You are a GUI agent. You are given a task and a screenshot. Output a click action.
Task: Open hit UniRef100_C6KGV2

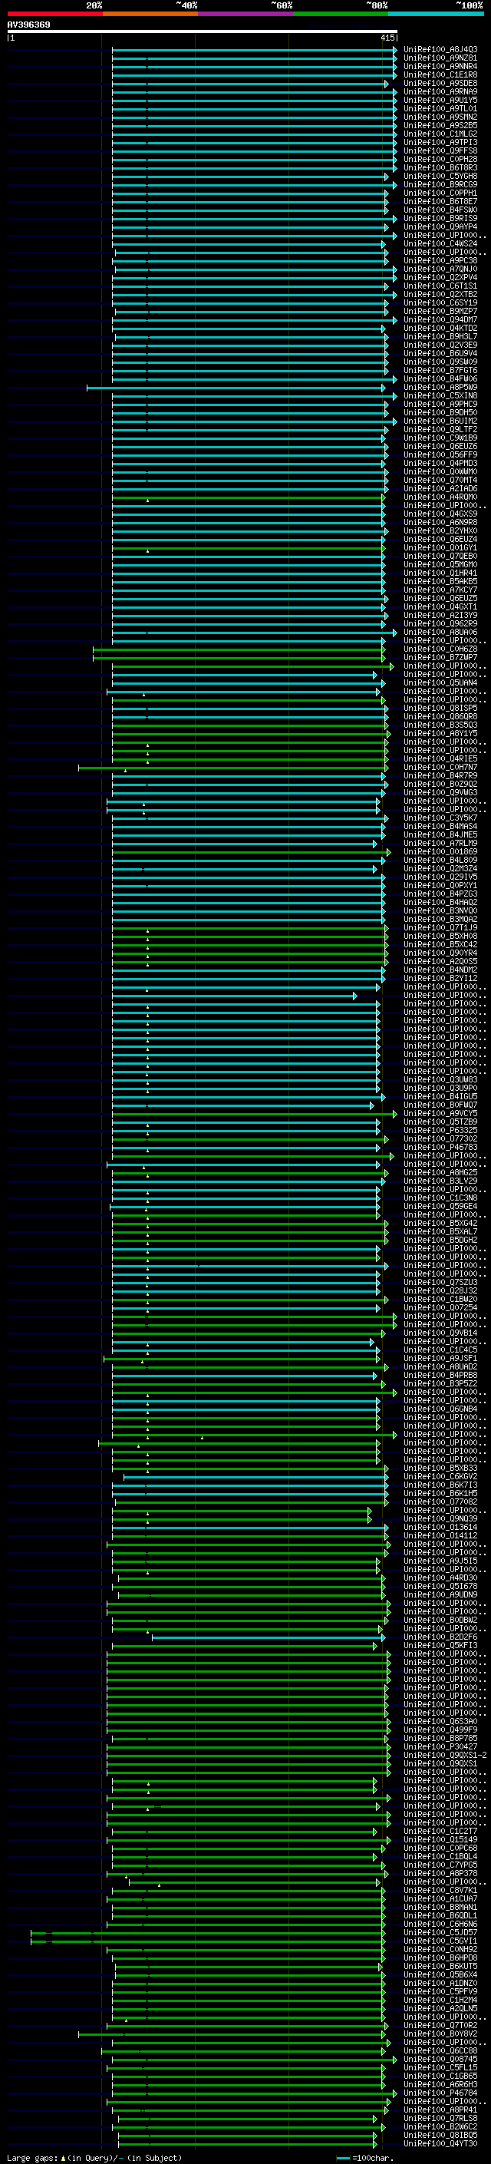(x=440, y=1476)
